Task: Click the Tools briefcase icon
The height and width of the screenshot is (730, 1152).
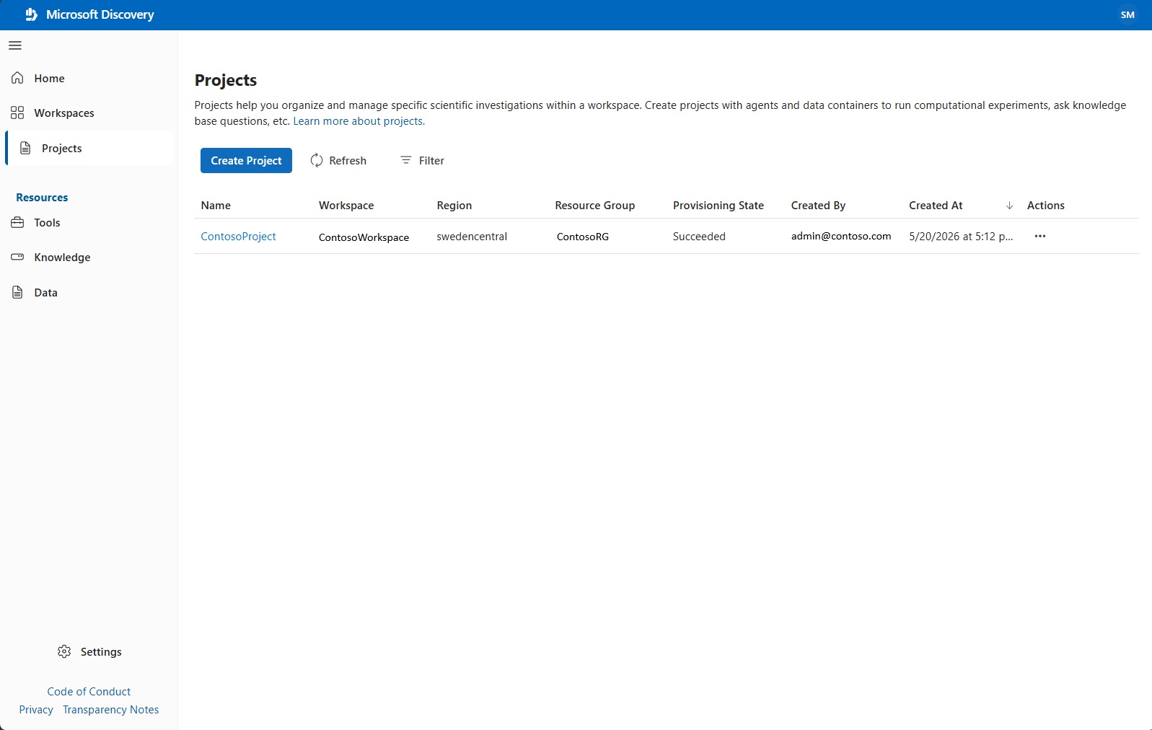Action: pyautogui.click(x=18, y=222)
